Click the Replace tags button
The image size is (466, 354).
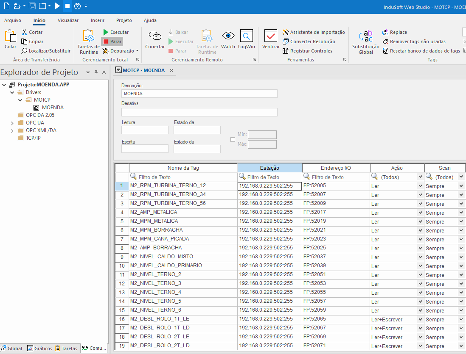[x=394, y=32]
